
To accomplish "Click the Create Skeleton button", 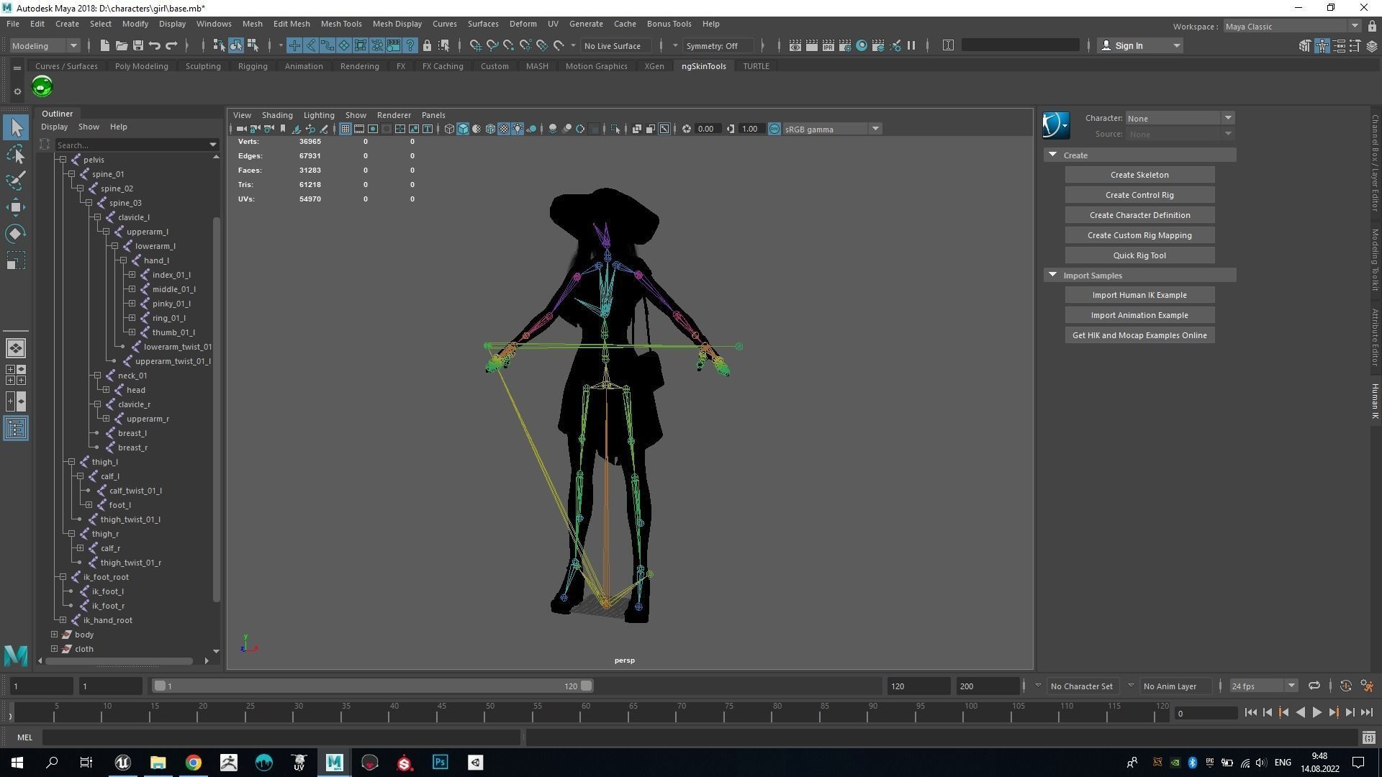I will (1139, 175).
